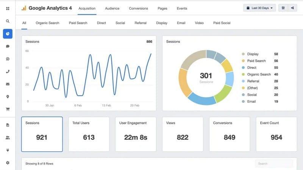Screen dimensions: 303x170
Task: Click the share icon button
Action: click(292, 8)
